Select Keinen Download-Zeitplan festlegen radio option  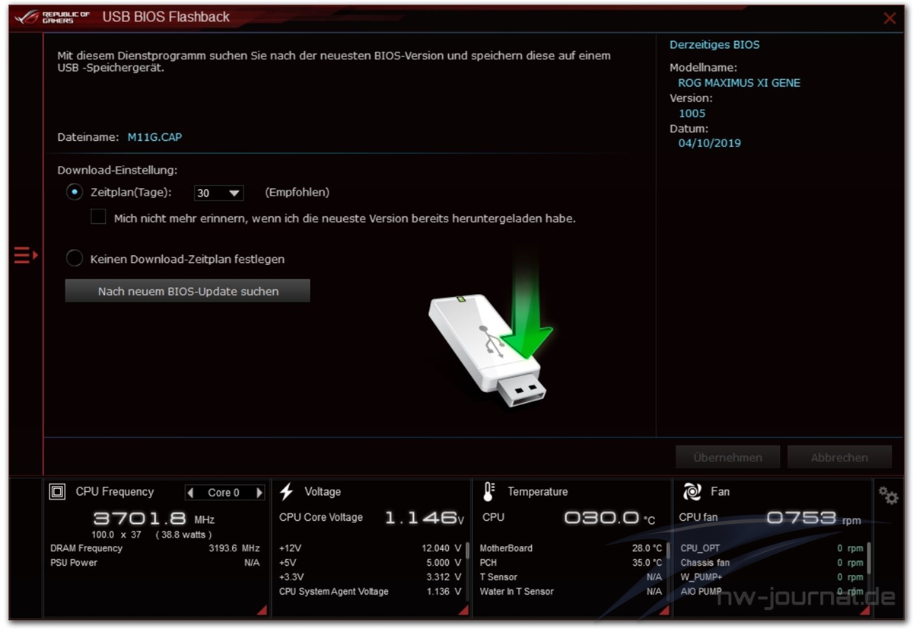coord(74,259)
